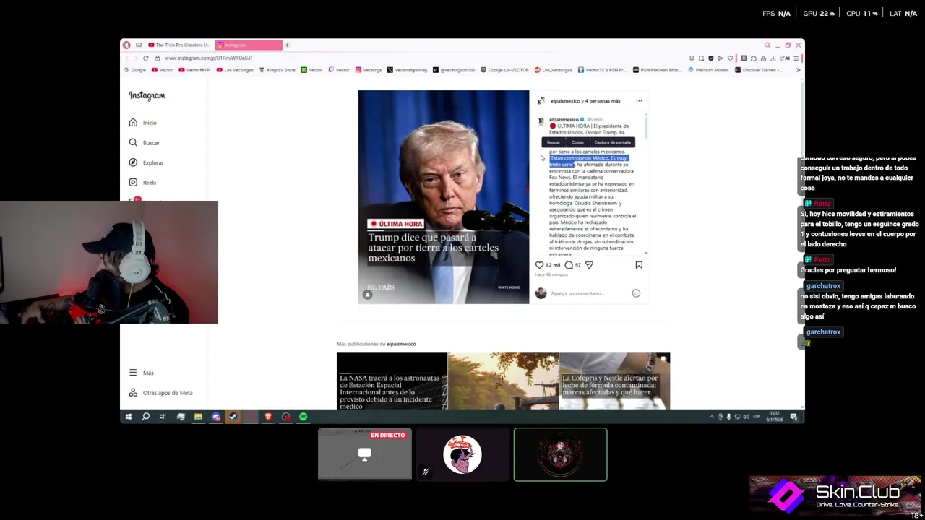Open Windows taskbar search
Viewport: 925px width, 520px height.
tap(145, 417)
